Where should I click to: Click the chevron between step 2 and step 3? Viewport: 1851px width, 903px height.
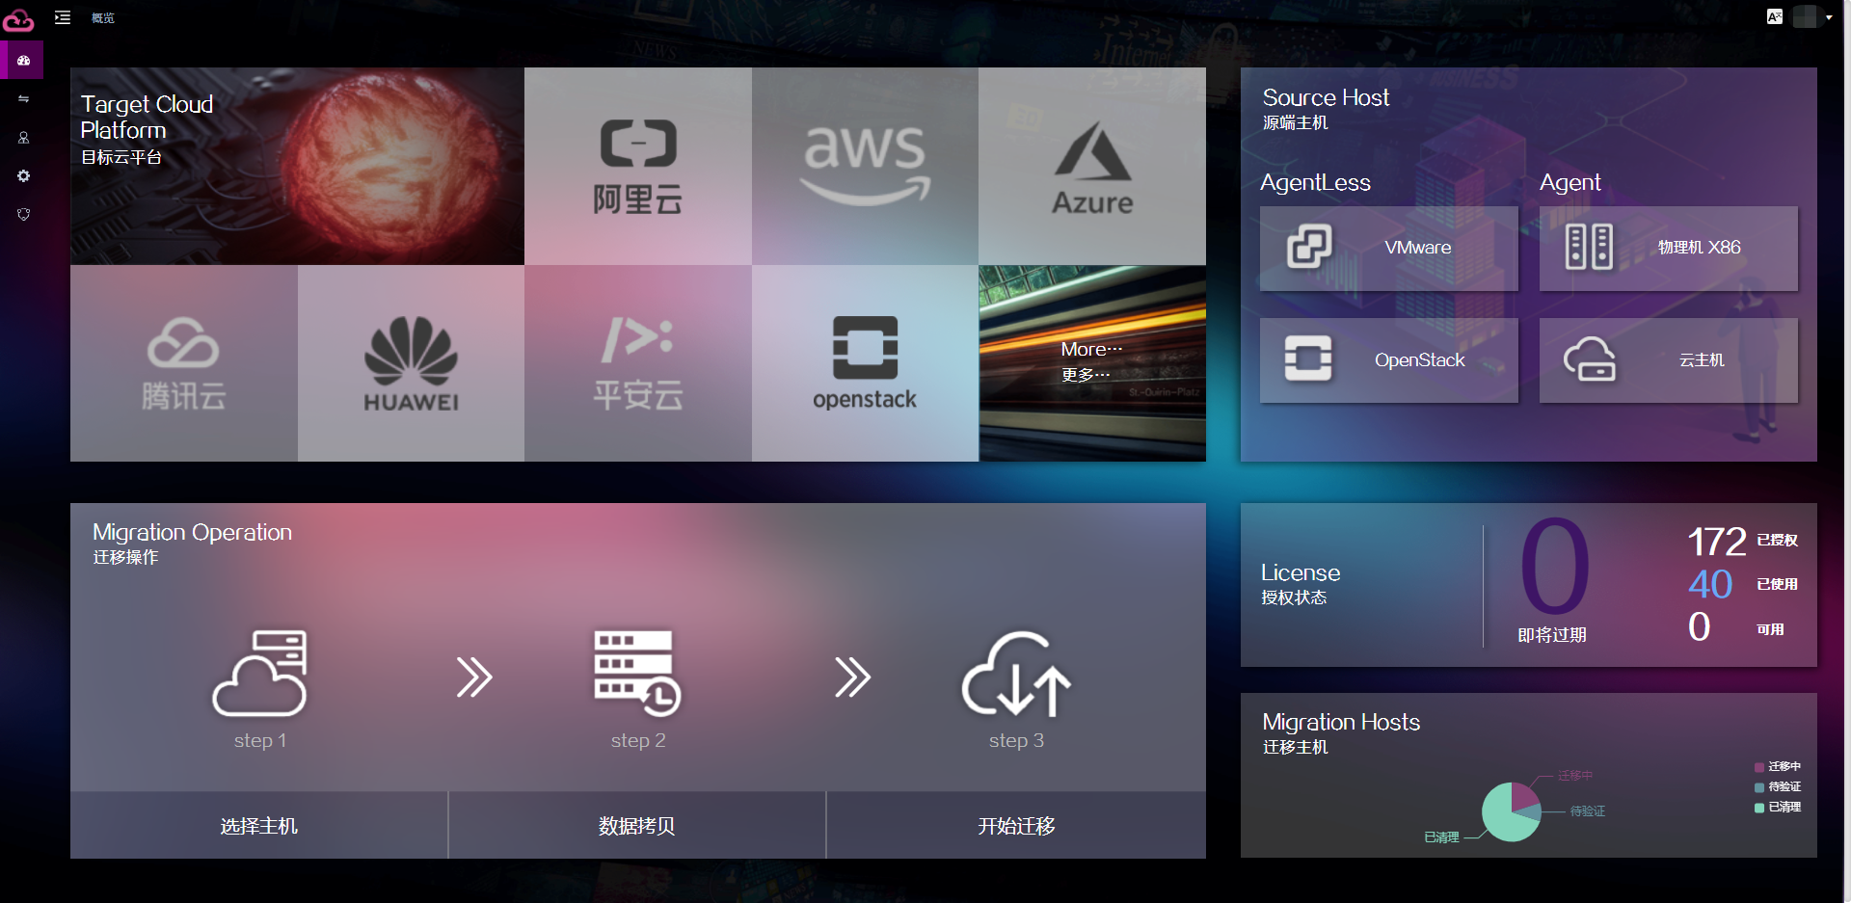852,677
